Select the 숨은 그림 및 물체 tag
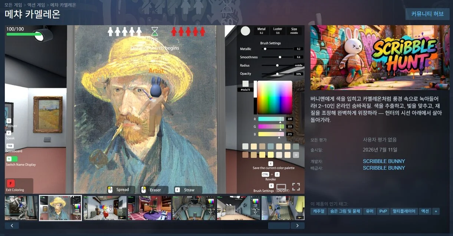Screen dimensions: 453x236 click(345, 211)
